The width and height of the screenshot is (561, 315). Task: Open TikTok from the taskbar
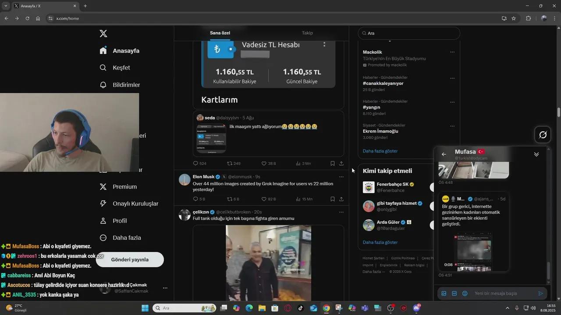[300, 308]
